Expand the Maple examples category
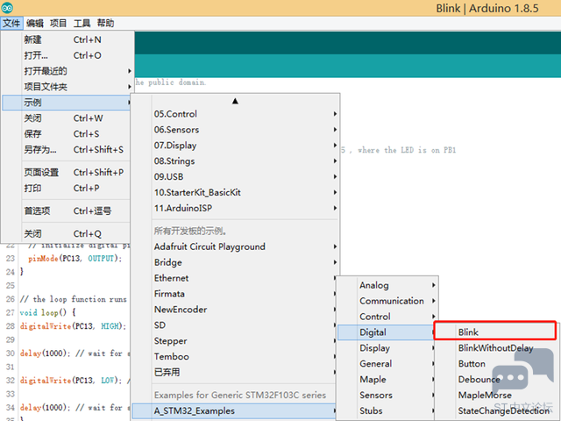 (x=387, y=380)
